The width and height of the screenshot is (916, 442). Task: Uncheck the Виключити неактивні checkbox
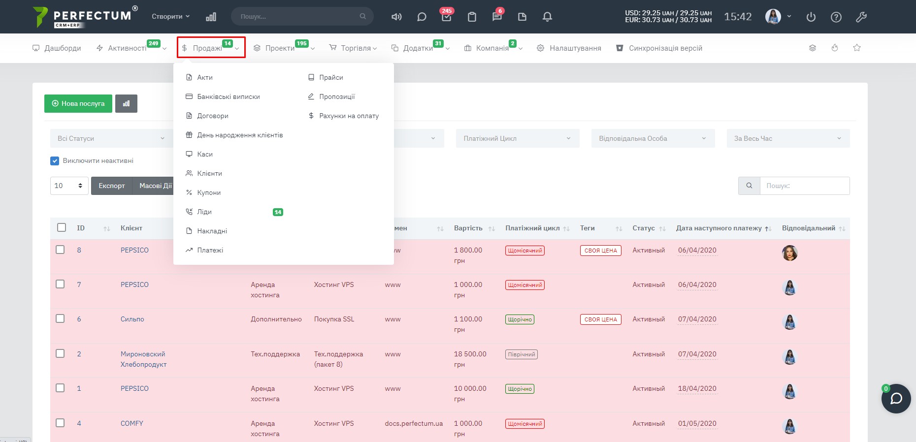pyautogui.click(x=55, y=160)
